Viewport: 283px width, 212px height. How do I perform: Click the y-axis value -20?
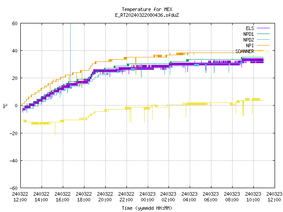(x=14, y=133)
